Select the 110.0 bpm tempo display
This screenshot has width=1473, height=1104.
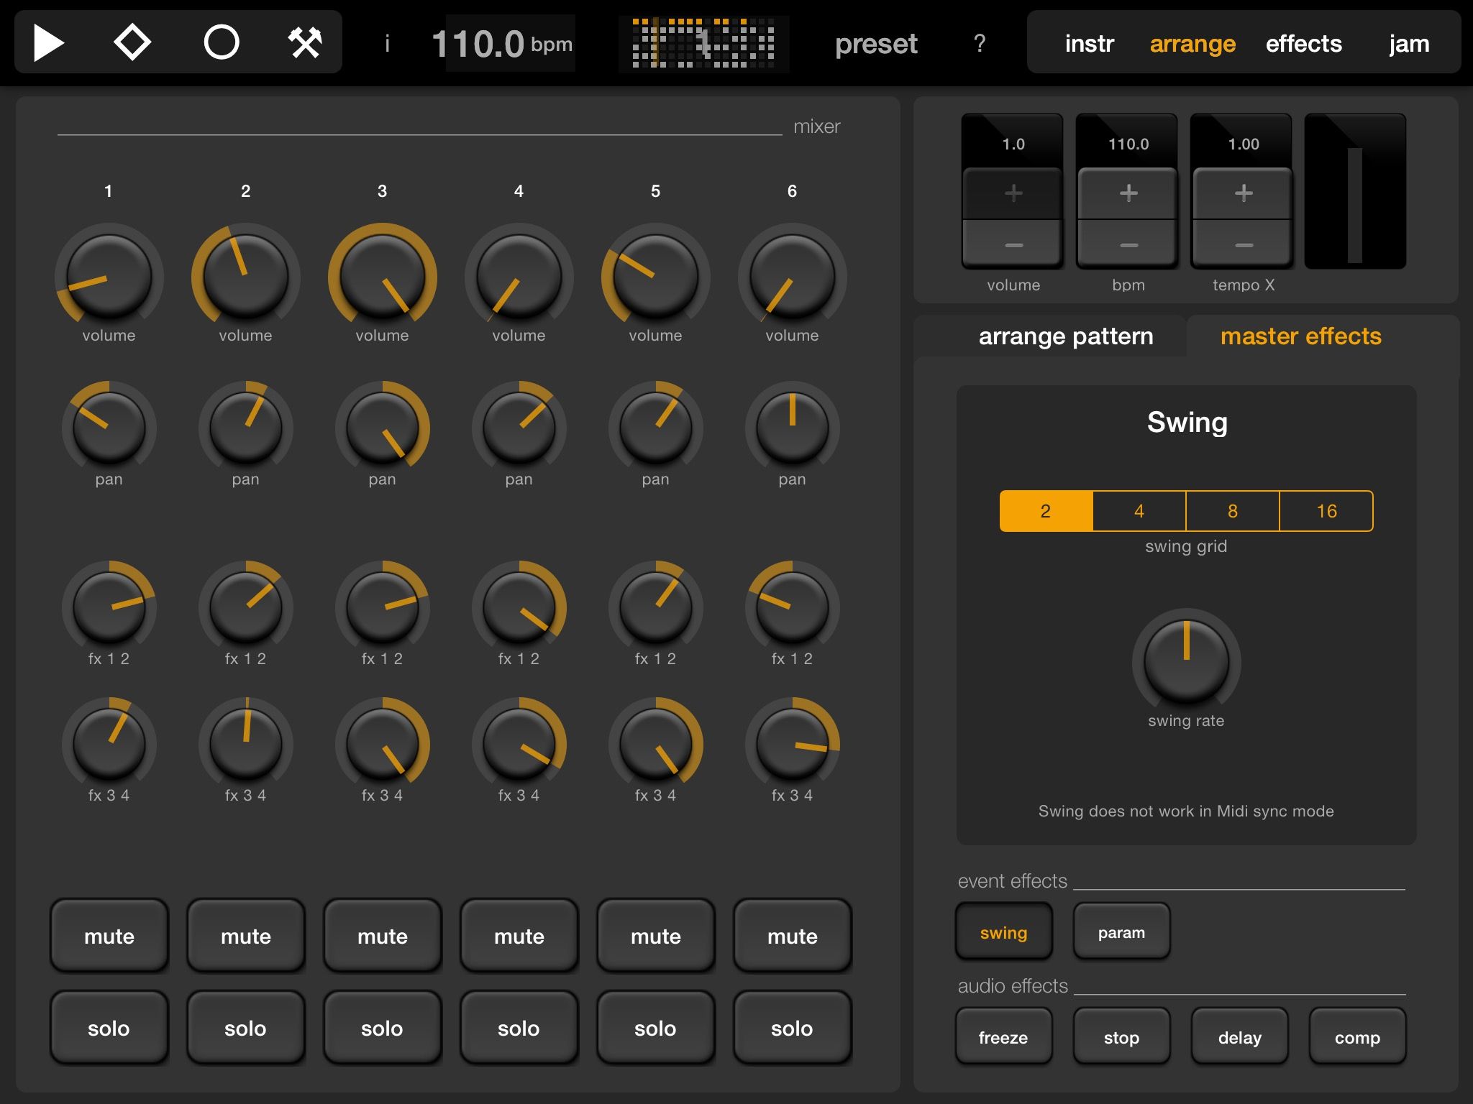point(502,44)
